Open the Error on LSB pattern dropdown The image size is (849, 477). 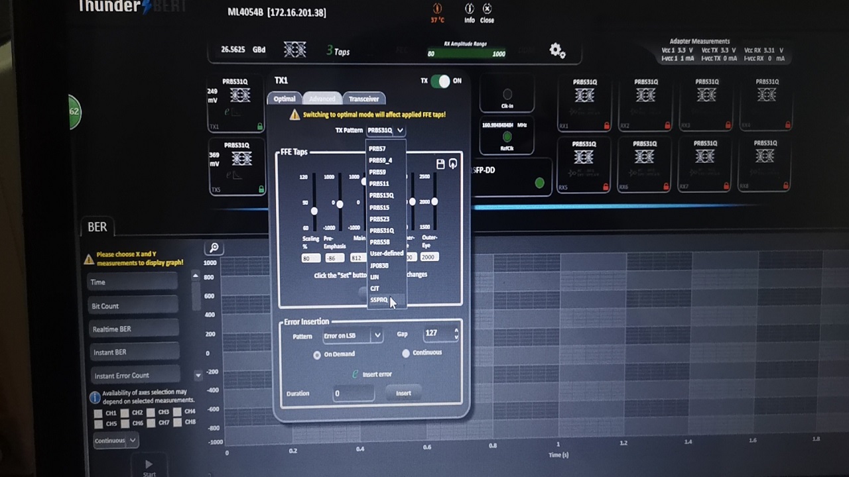352,336
